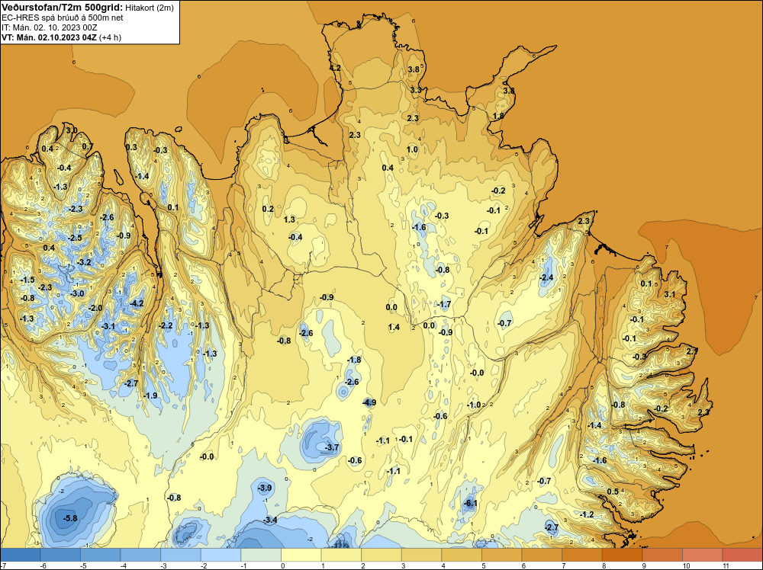This screenshot has height=570, width=763.
Task: Click the 3.0 temperature value
Action: [71, 130]
